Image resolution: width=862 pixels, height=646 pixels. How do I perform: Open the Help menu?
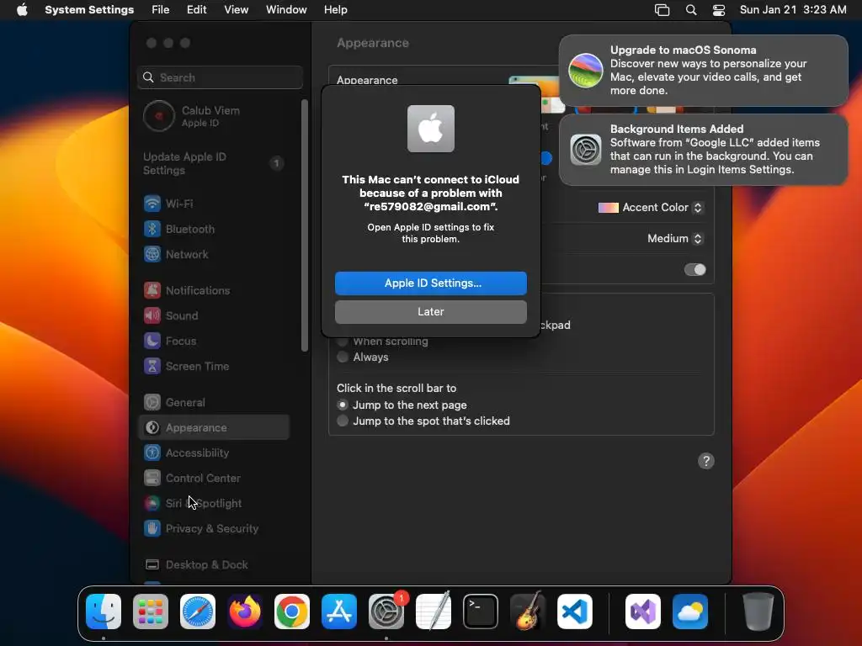[335, 10]
